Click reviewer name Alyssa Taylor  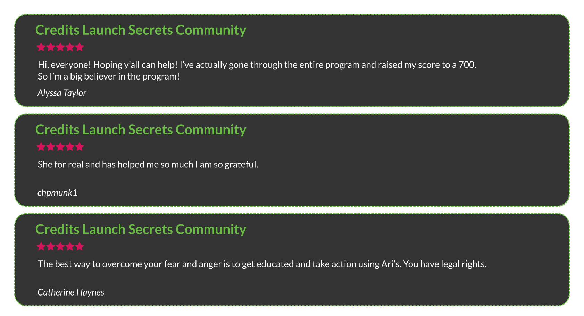pyautogui.click(x=62, y=93)
